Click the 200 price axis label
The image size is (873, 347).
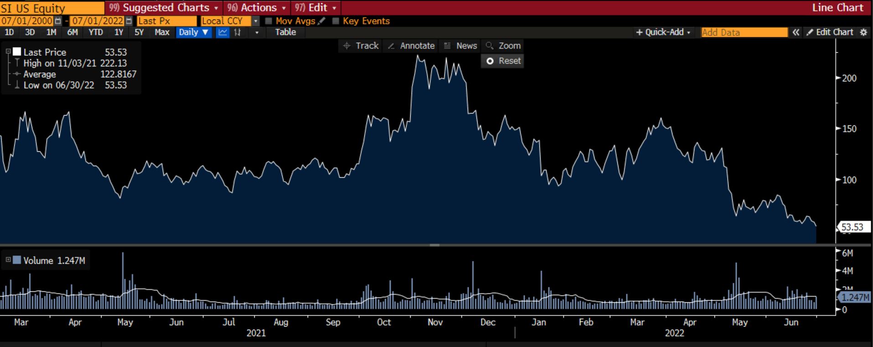(x=849, y=78)
